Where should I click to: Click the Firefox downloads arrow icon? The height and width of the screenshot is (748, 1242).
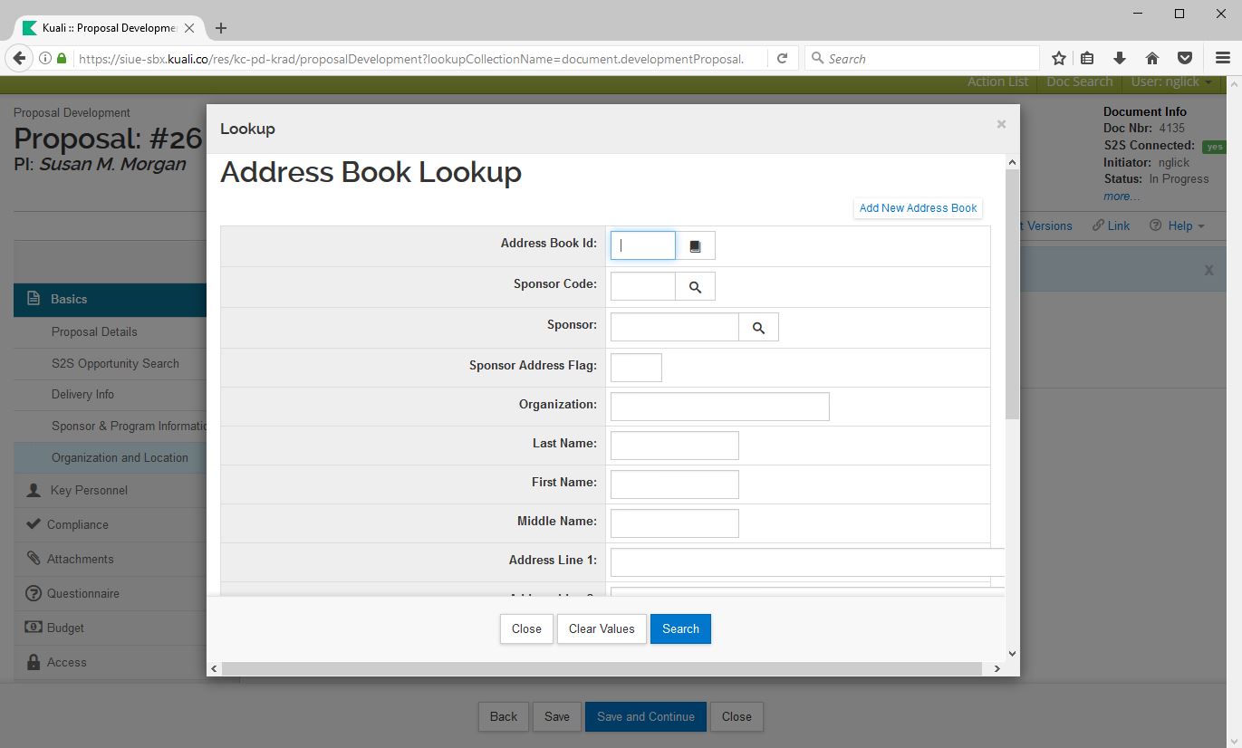(x=1120, y=59)
